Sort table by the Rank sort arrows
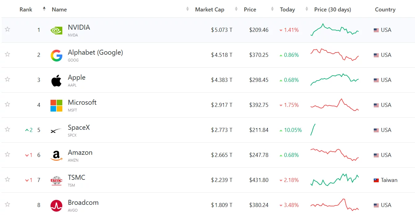Screen dimensions: 415x215 44,9
